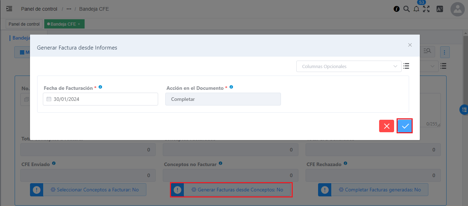
Task: Confirm with the blue checkmark button
Action: (405, 126)
